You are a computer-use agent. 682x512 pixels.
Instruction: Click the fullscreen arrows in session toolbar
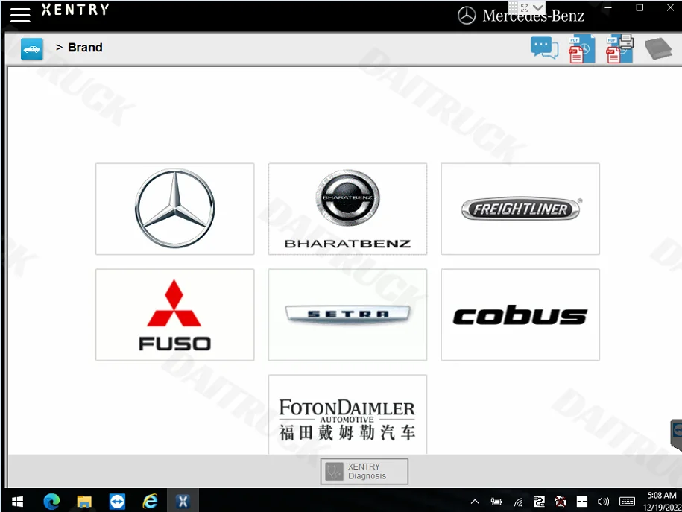[525, 8]
